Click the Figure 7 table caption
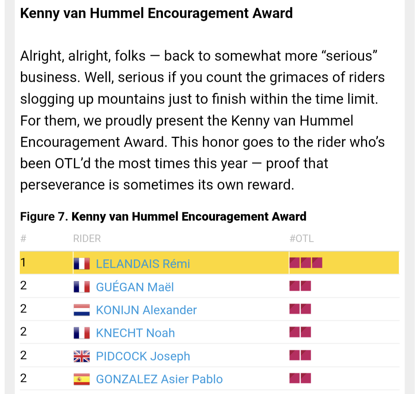This screenshot has width=419, height=394. click(163, 216)
